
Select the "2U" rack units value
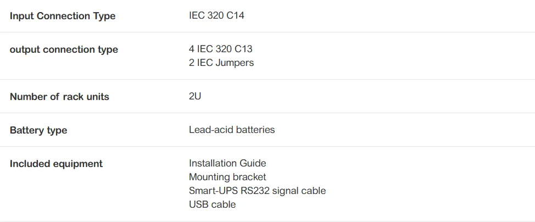[x=195, y=96]
